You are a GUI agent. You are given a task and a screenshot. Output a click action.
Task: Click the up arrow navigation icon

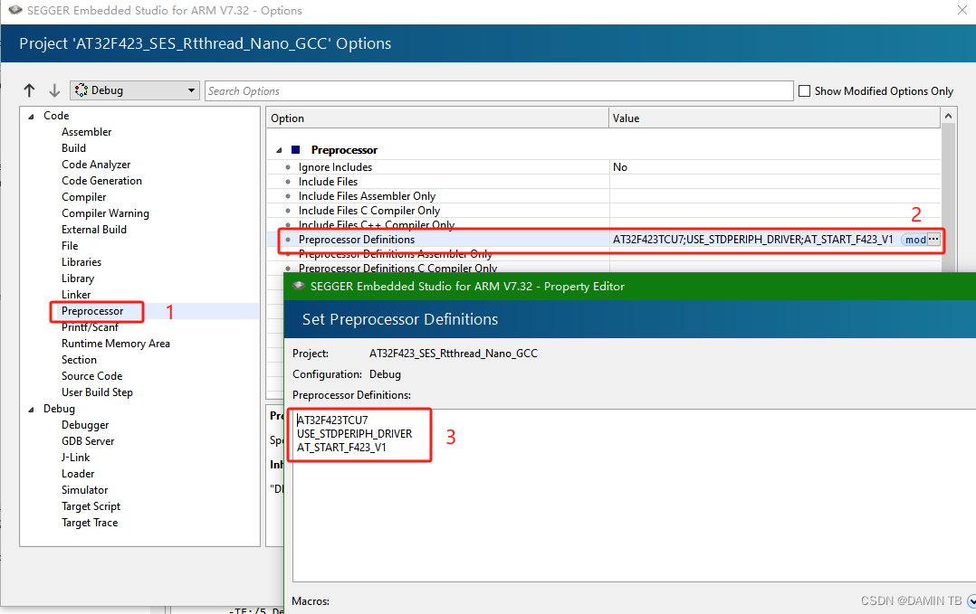click(29, 90)
